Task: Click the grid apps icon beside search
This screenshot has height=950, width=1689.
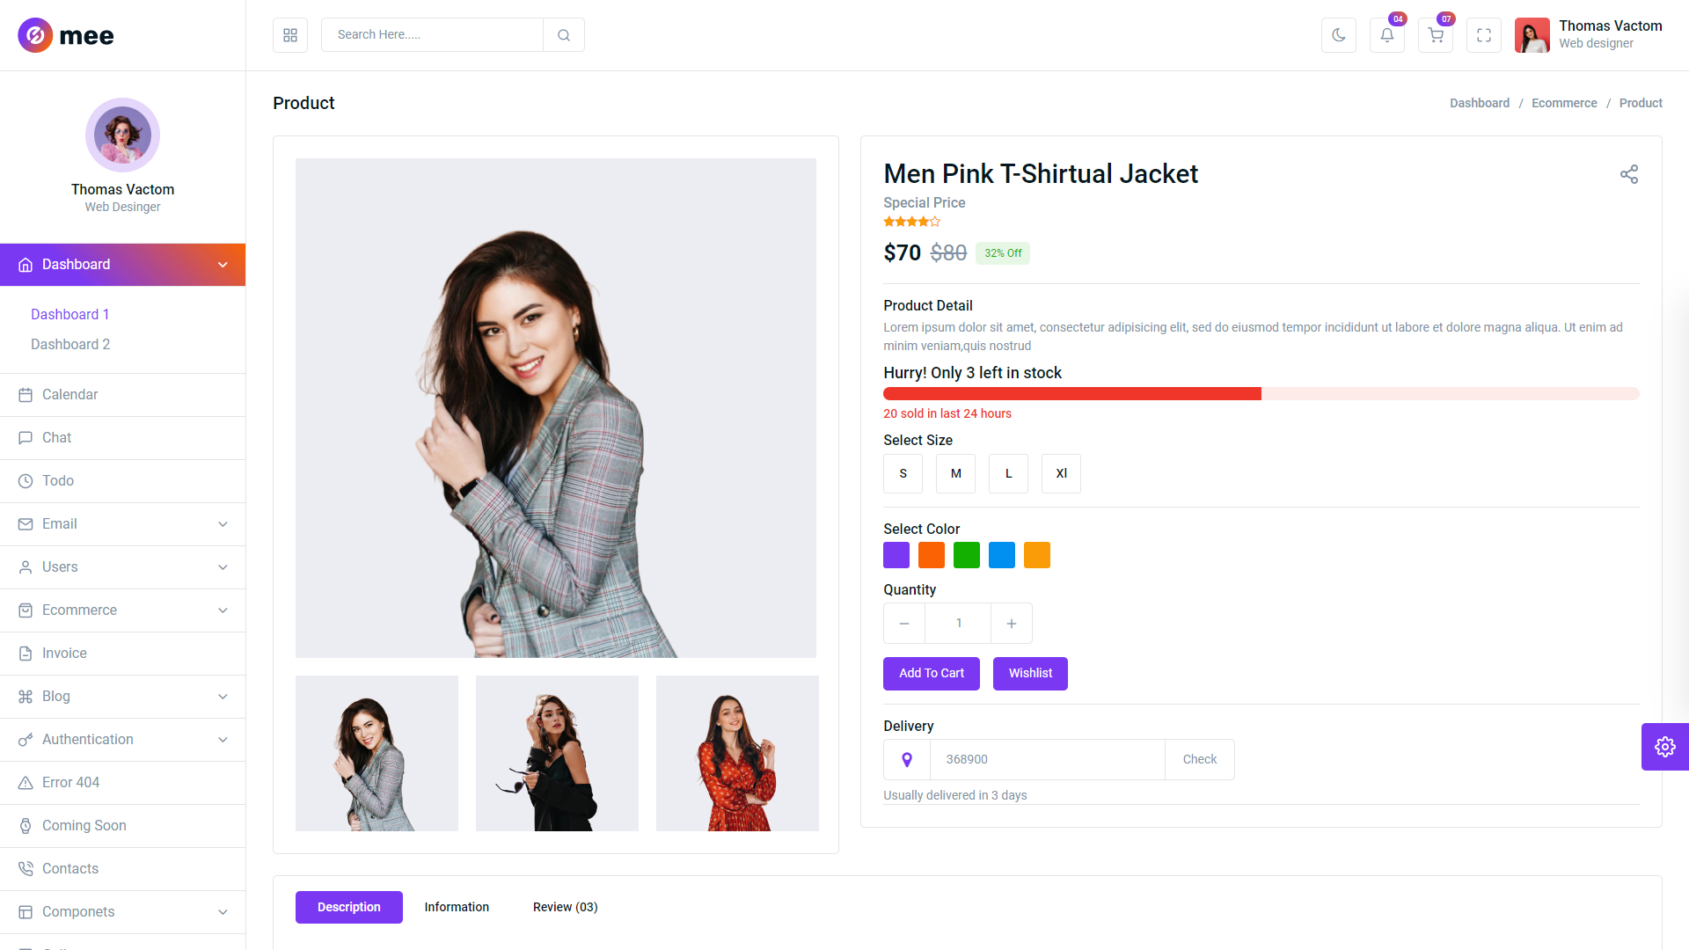Action: point(290,35)
